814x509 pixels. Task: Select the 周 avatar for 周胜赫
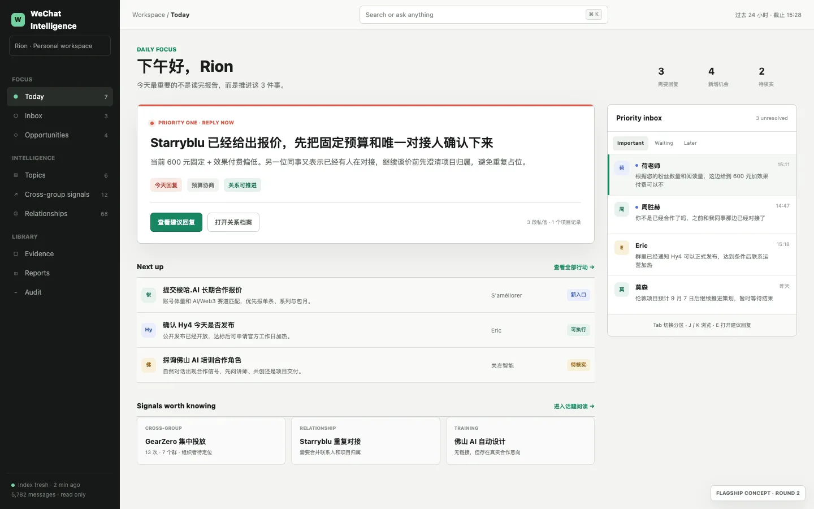point(622,209)
